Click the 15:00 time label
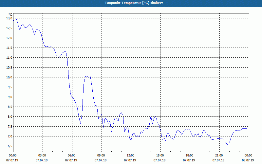The image size is (262, 164). click(160, 155)
